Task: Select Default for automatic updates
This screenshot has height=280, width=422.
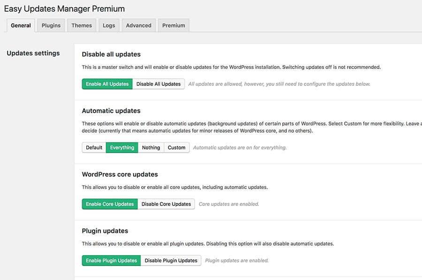Action: 94,147
